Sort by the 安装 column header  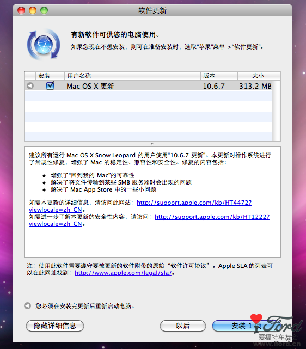click(x=50, y=76)
